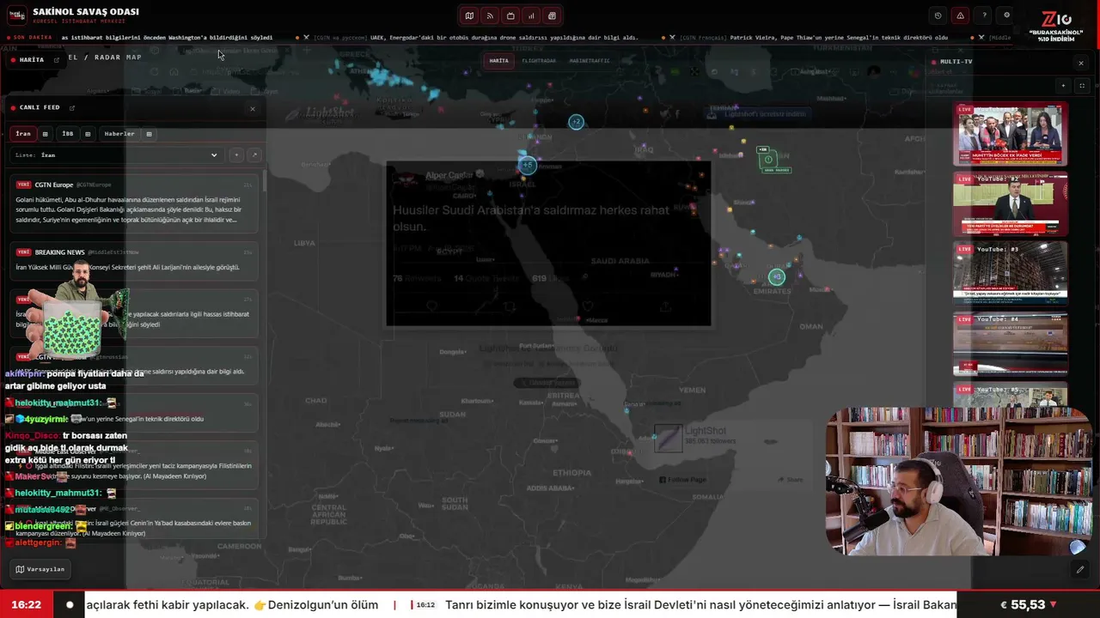Click the pencil edit icon bottom right

click(1080, 569)
